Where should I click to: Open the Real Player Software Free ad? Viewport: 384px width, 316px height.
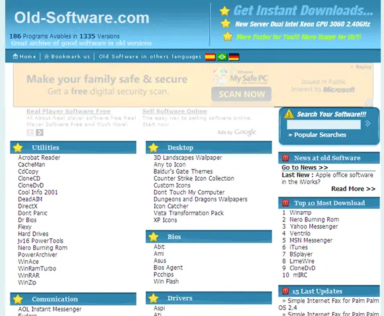coord(68,111)
